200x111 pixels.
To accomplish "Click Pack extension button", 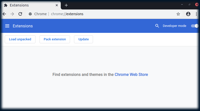I will 55,39.
